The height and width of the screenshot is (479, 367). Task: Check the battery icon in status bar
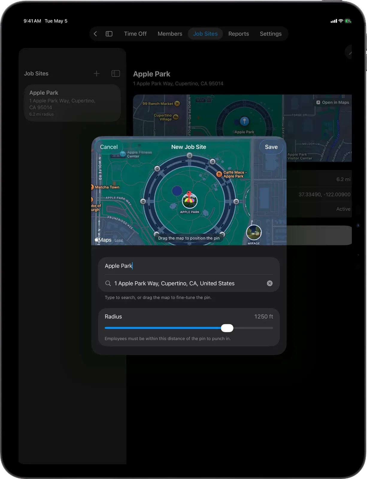[348, 21]
